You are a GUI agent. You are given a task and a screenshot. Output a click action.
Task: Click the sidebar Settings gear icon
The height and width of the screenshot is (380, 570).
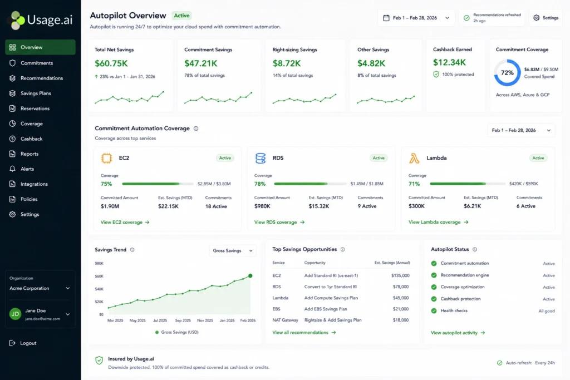(12, 214)
